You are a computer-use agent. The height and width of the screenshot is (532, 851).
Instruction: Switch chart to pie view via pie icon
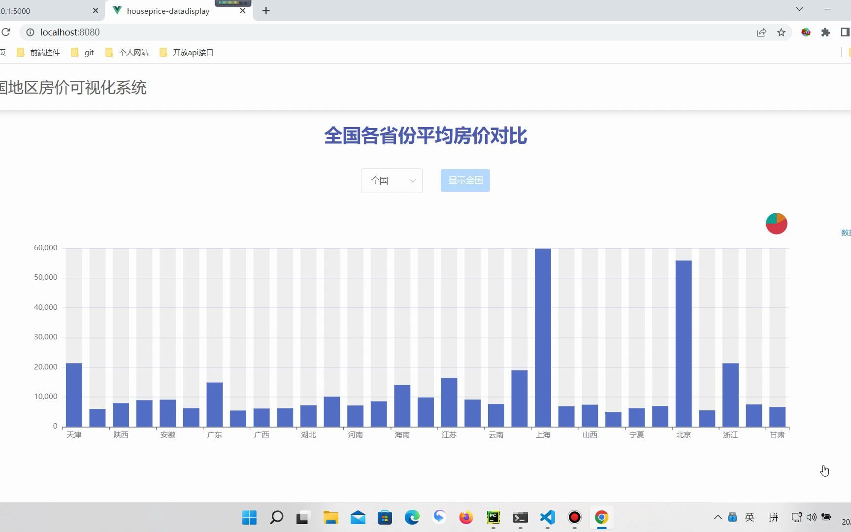pyautogui.click(x=776, y=223)
